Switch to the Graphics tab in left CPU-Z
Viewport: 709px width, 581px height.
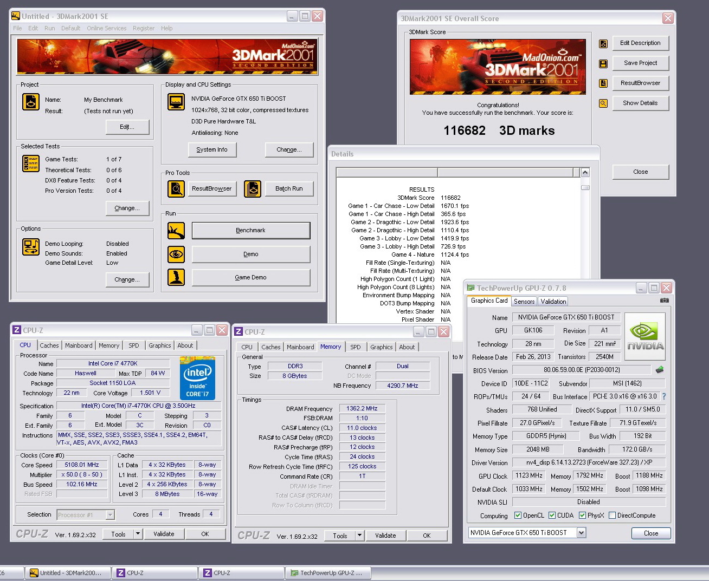159,345
